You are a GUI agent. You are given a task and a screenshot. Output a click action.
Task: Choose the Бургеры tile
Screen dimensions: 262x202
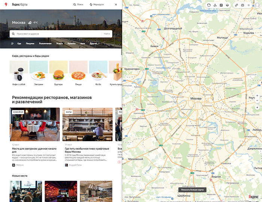58,73
